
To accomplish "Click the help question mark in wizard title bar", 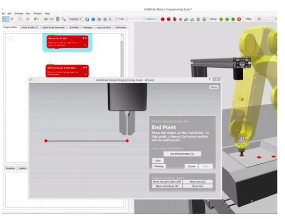I will [209, 79].
